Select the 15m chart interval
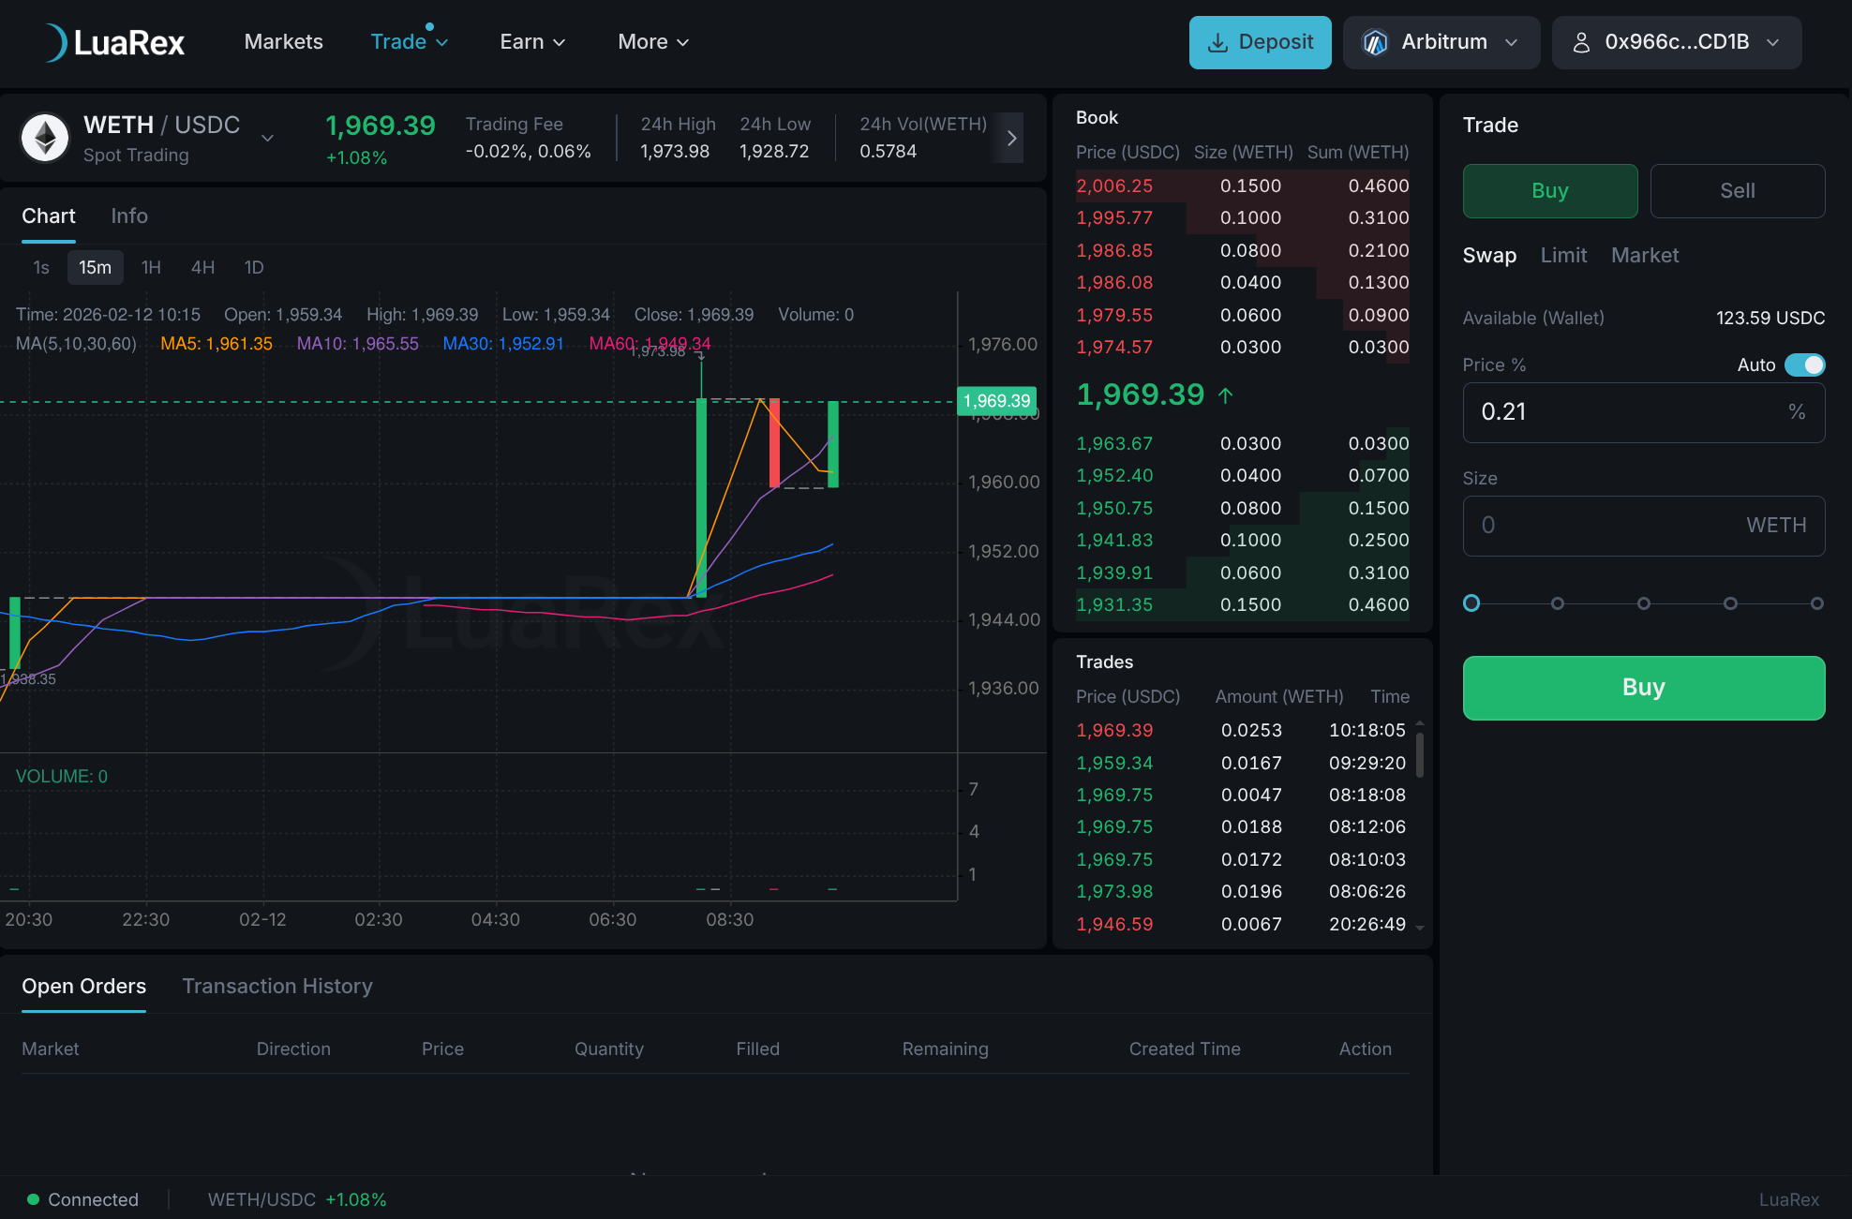Viewport: 1852px width, 1219px height. click(x=95, y=268)
